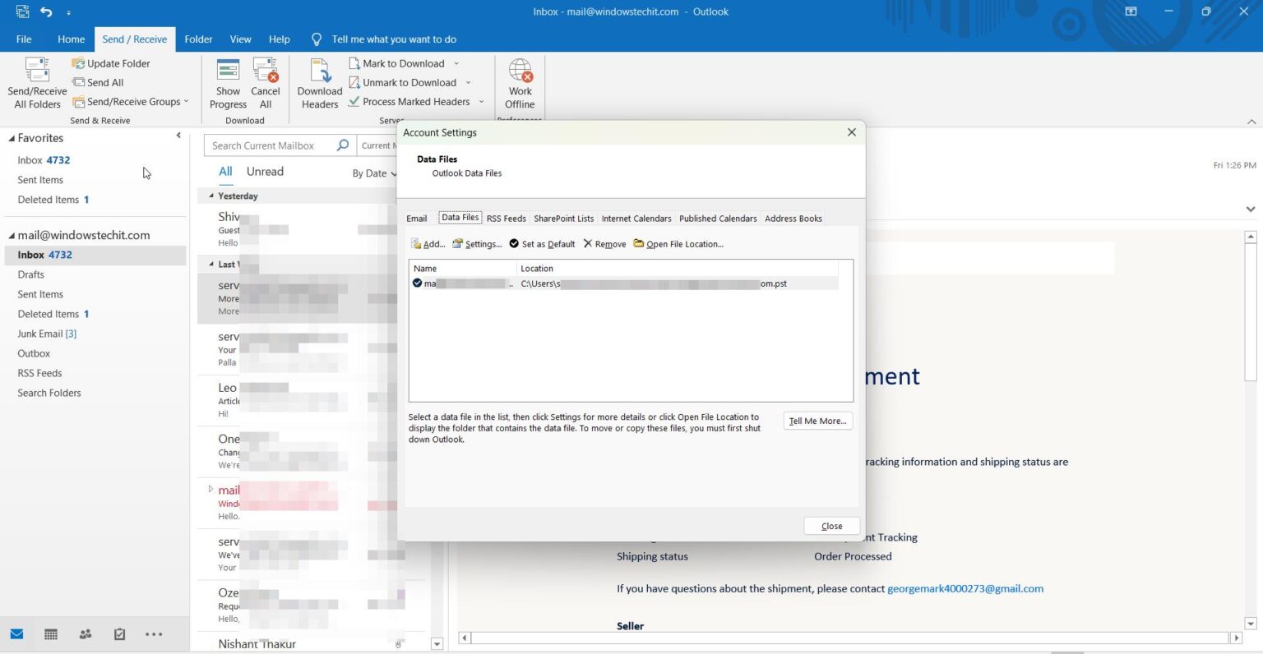Image resolution: width=1263 pixels, height=654 pixels.
Task: Open the Send/Receive Groups dropdown
Action: click(x=185, y=101)
